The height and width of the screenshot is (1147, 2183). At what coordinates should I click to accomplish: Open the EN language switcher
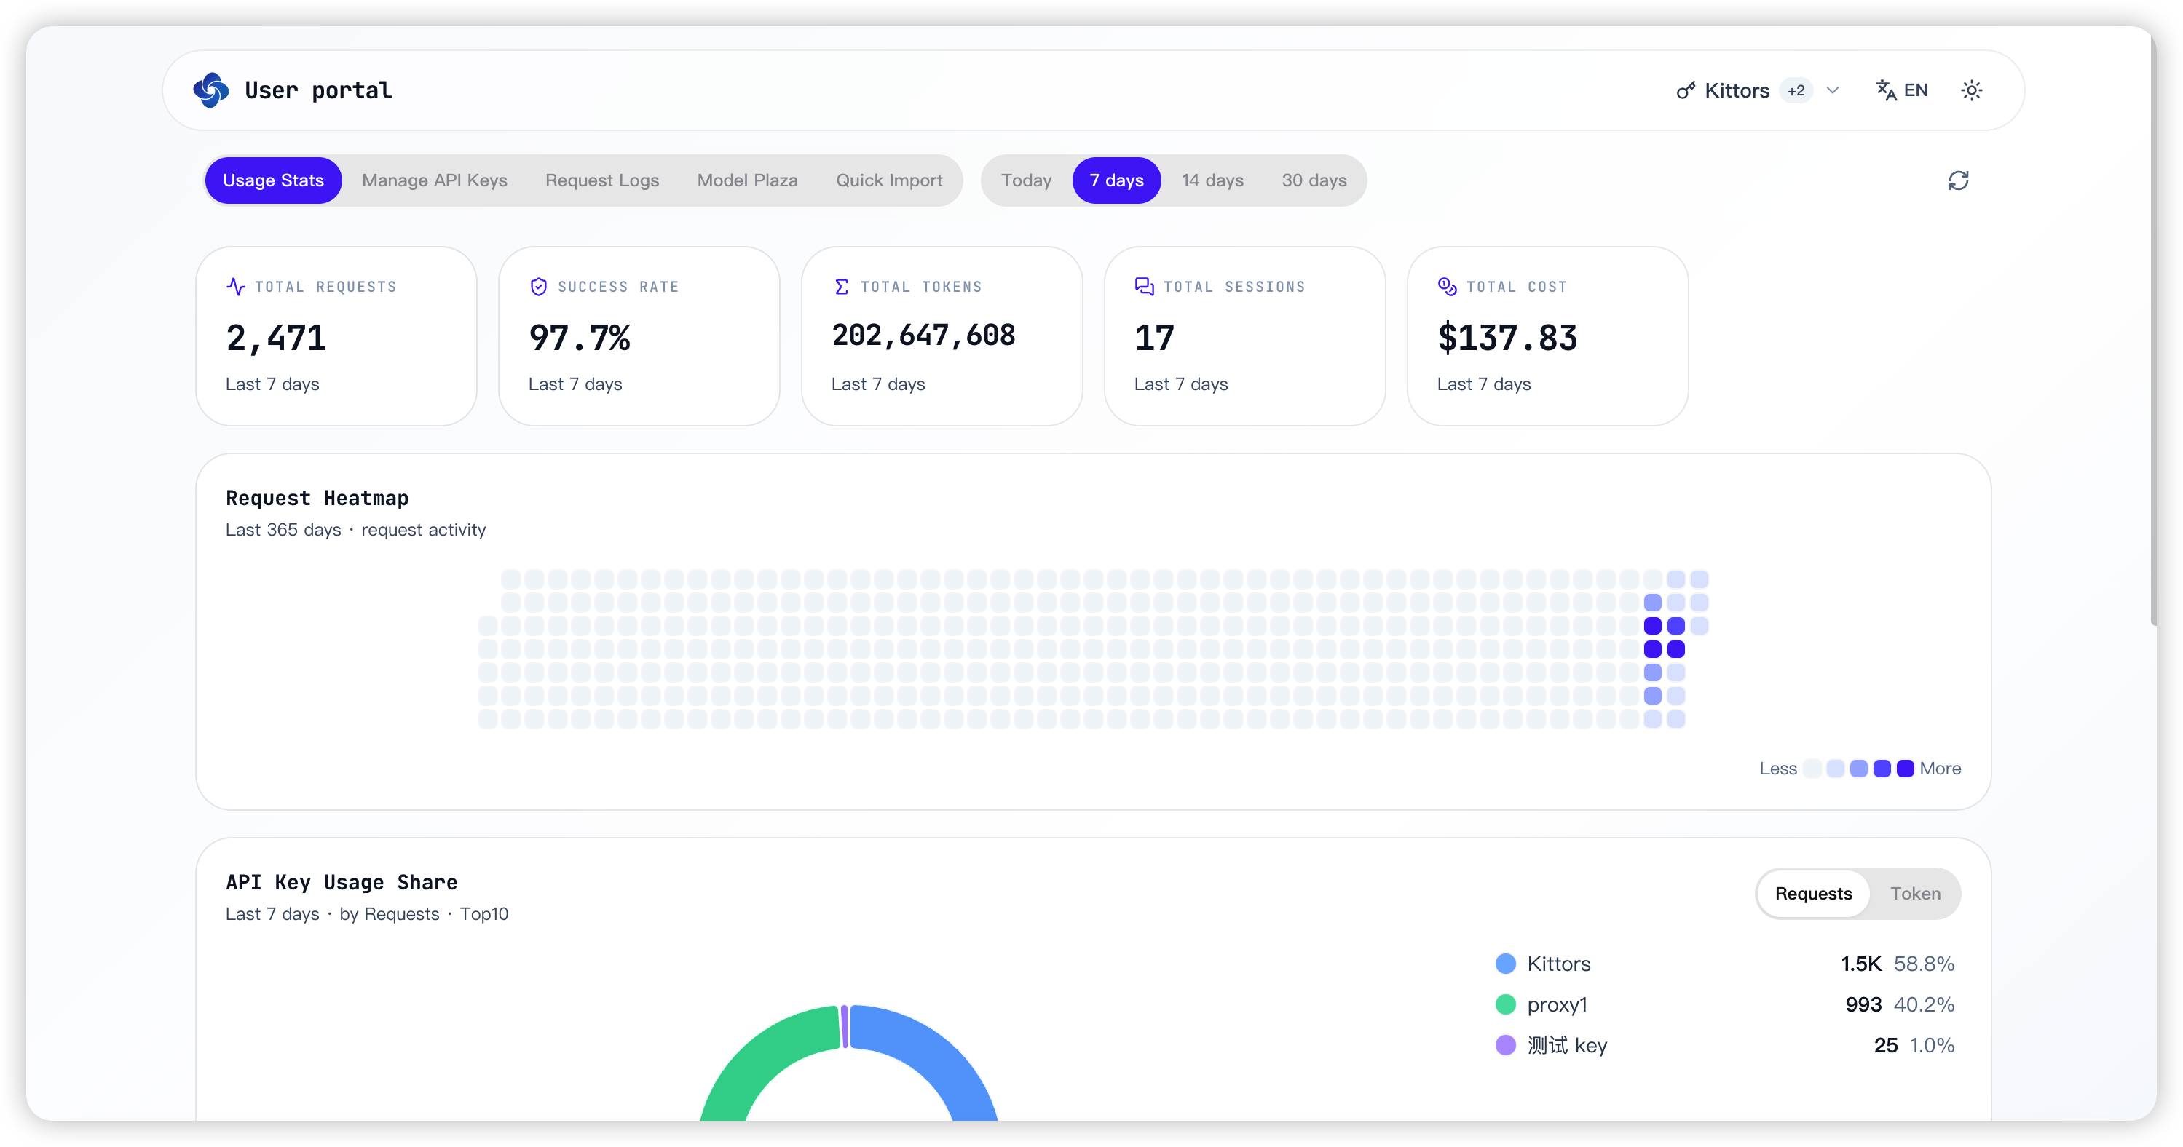[1900, 91]
